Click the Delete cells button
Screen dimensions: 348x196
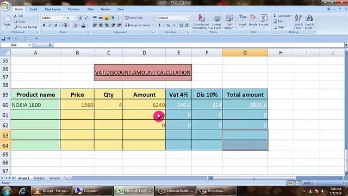[253, 21]
